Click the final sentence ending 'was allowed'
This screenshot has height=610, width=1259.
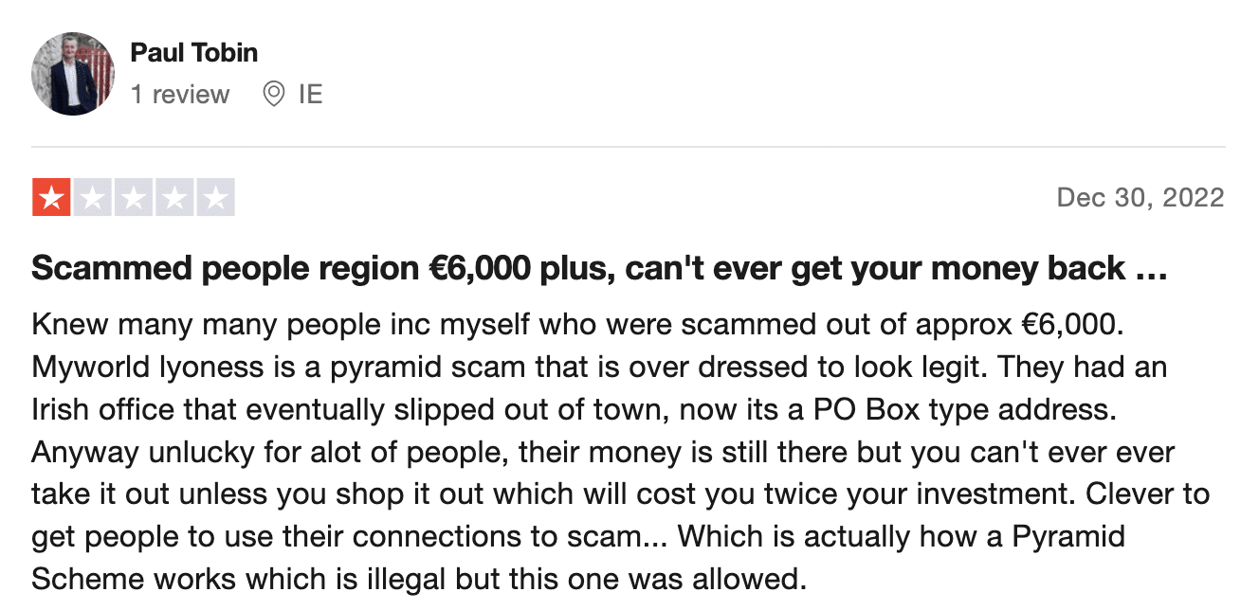click(418, 579)
